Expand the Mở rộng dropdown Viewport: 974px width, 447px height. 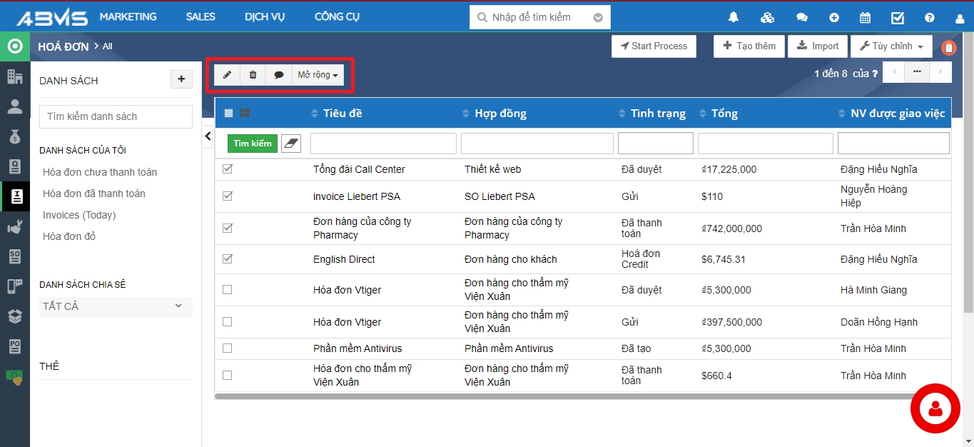pos(318,75)
